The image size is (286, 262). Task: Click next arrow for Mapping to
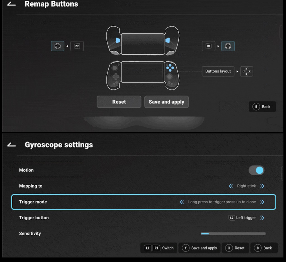pos(262,186)
